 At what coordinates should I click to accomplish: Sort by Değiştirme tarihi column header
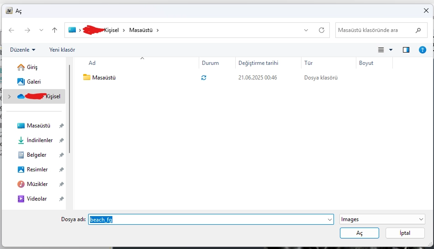(x=268, y=63)
